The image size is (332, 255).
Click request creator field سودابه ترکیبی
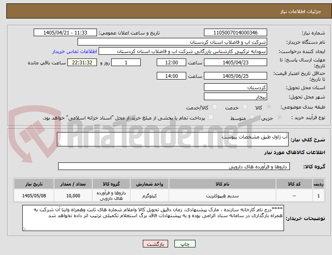click(183, 51)
